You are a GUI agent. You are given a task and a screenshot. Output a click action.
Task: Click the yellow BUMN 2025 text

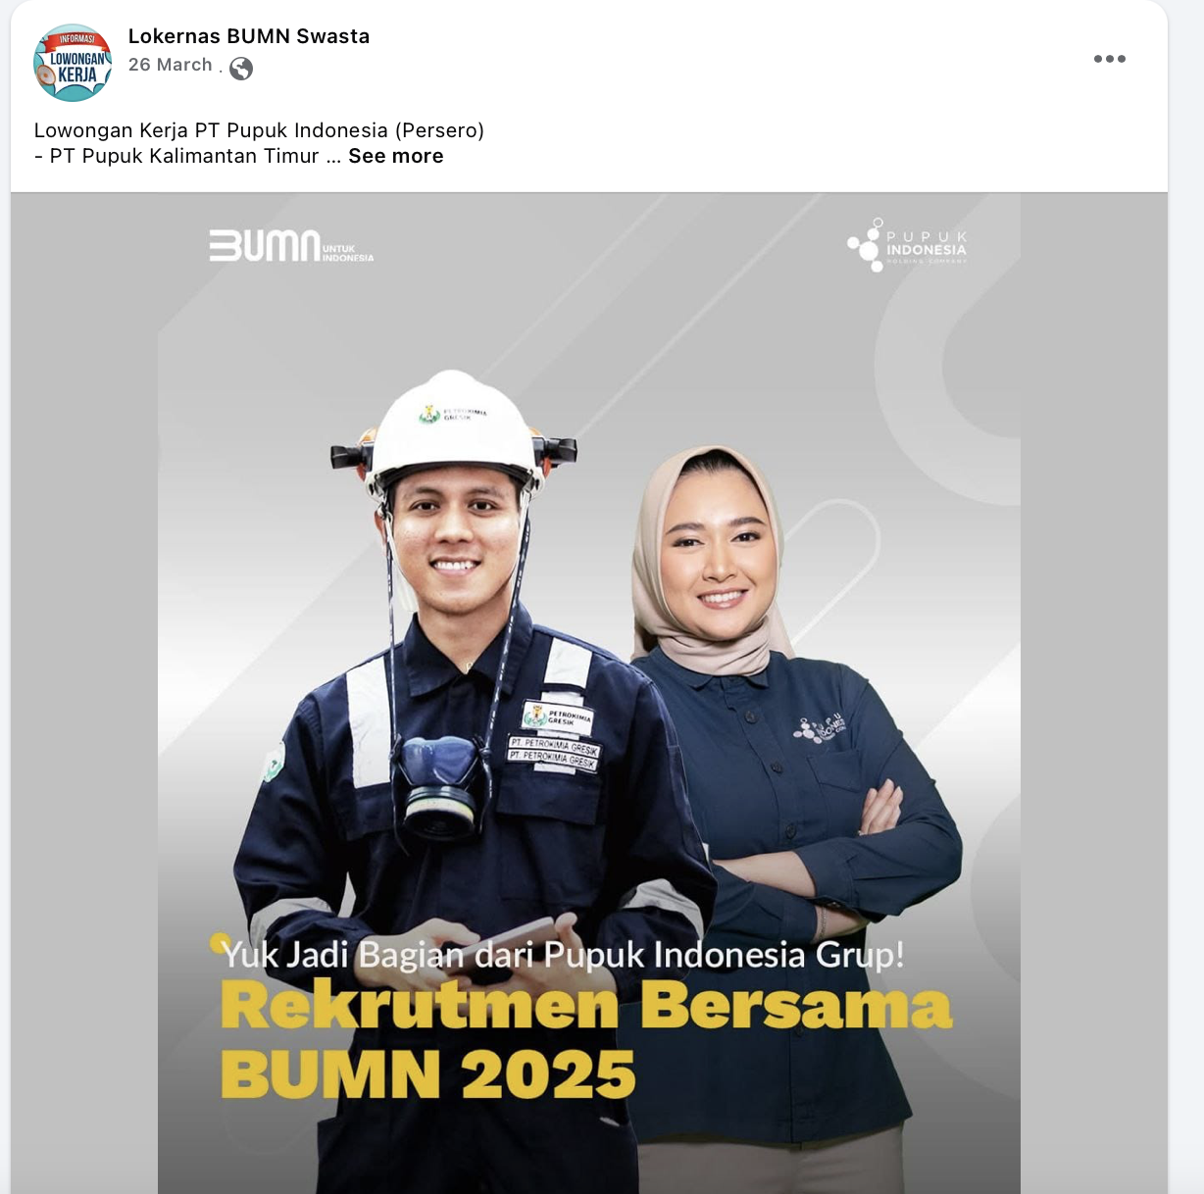tap(428, 1074)
